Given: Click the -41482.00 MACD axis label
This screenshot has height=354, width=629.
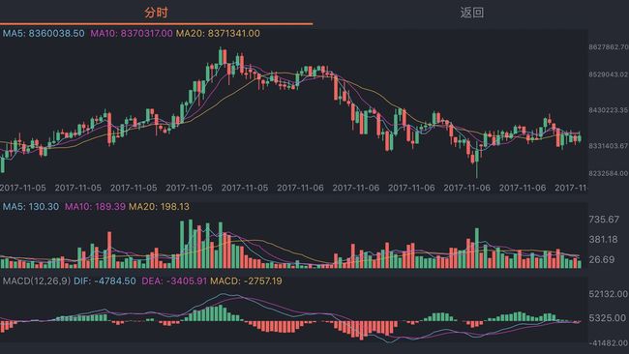Looking at the screenshot, I should coord(608,343).
